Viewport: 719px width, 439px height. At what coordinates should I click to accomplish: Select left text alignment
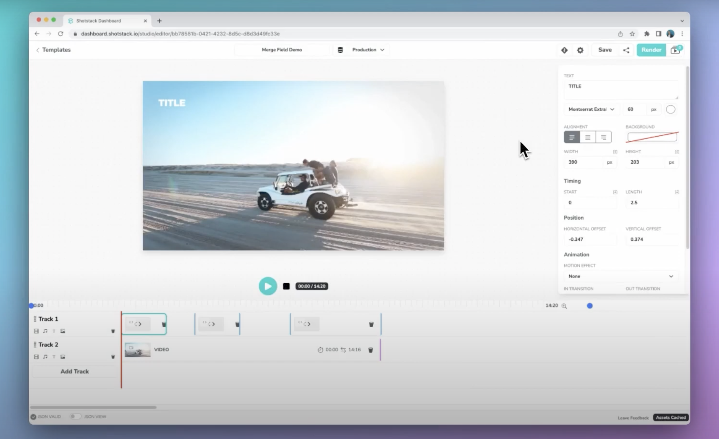pyautogui.click(x=572, y=137)
